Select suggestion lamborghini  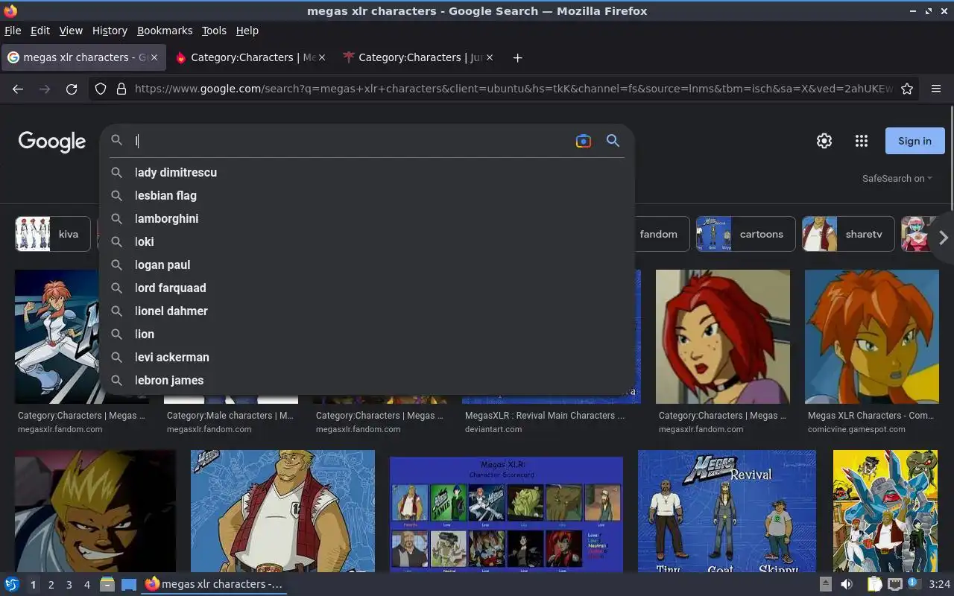click(367, 218)
